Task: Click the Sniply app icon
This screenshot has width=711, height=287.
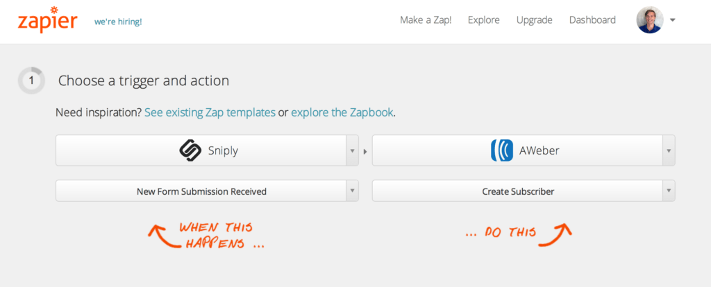Action: [x=190, y=150]
